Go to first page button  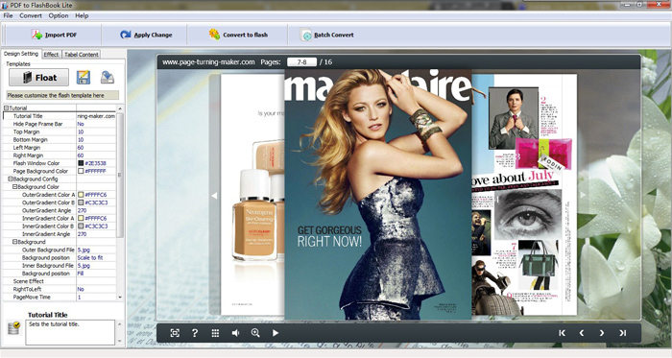pos(562,333)
